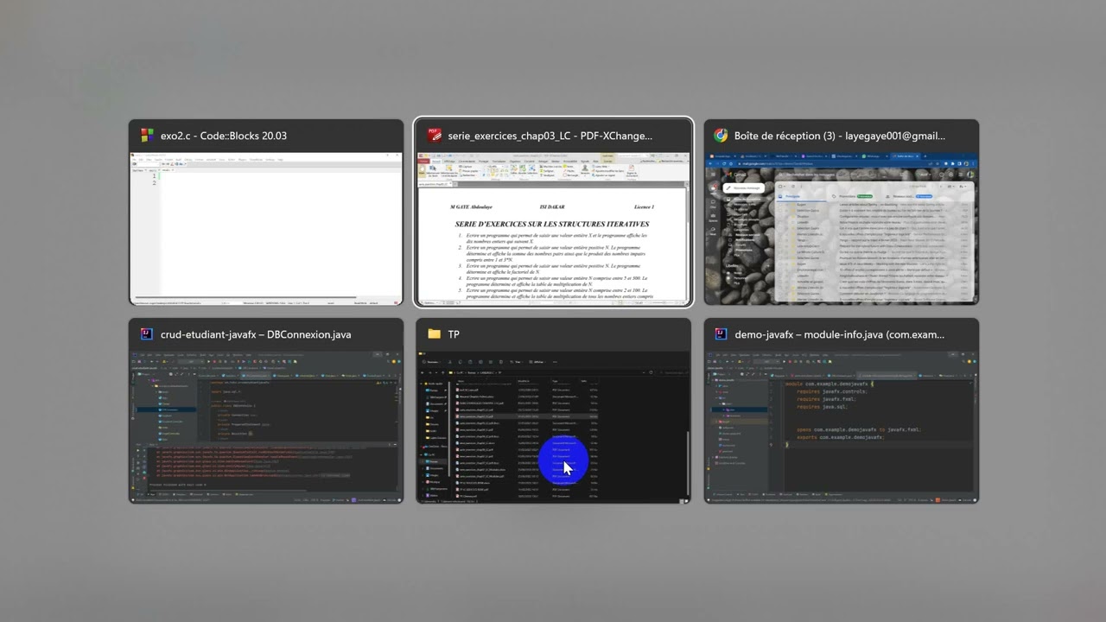Image resolution: width=1106 pixels, height=622 pixels.
Task: Open the TP File Explorer window preview
Action: pos(553,428)
